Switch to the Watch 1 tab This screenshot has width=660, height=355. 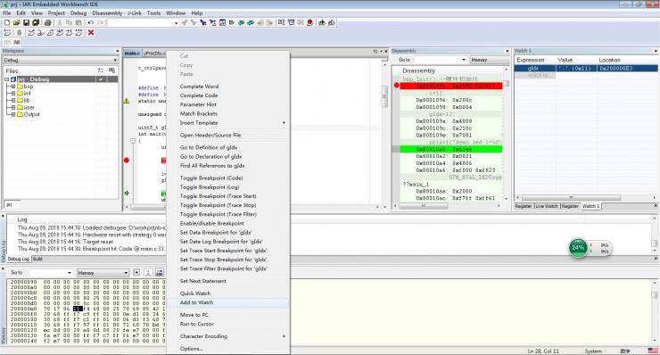(x=591, y=206)
